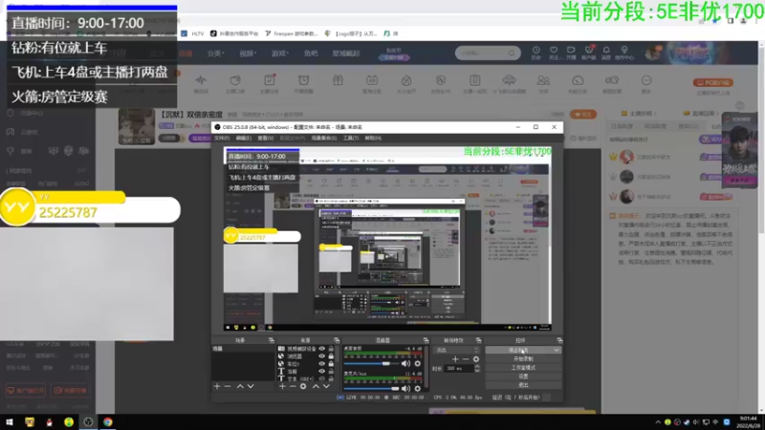Move scene down in Scenes panel
The image size is (765, 430).
[251, 387]
